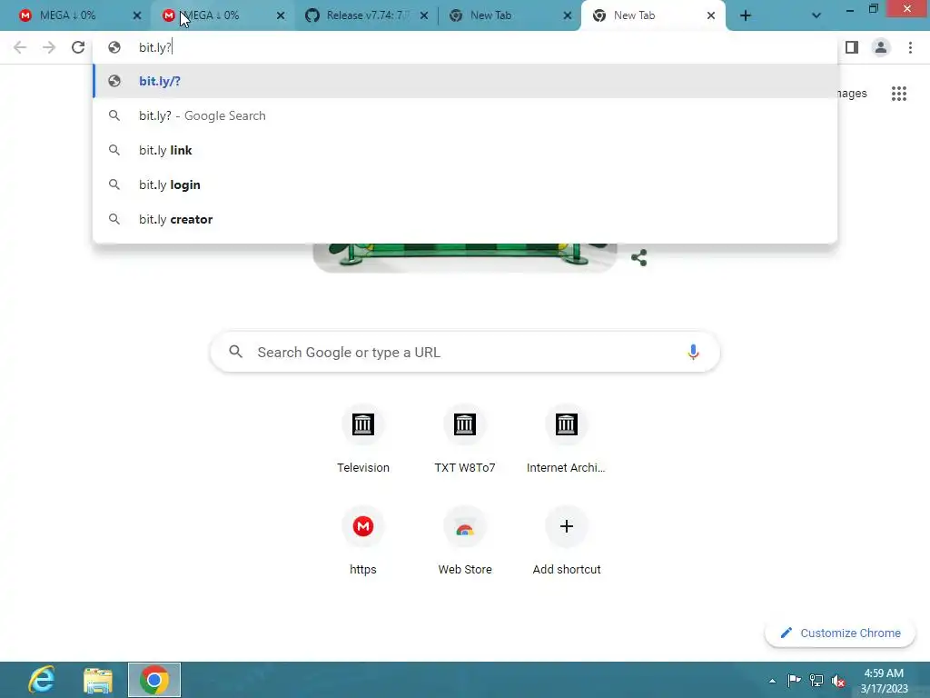Reload the page with the refresh icon
This screenshot has height=698, width=930.
[x=78, y=47]
